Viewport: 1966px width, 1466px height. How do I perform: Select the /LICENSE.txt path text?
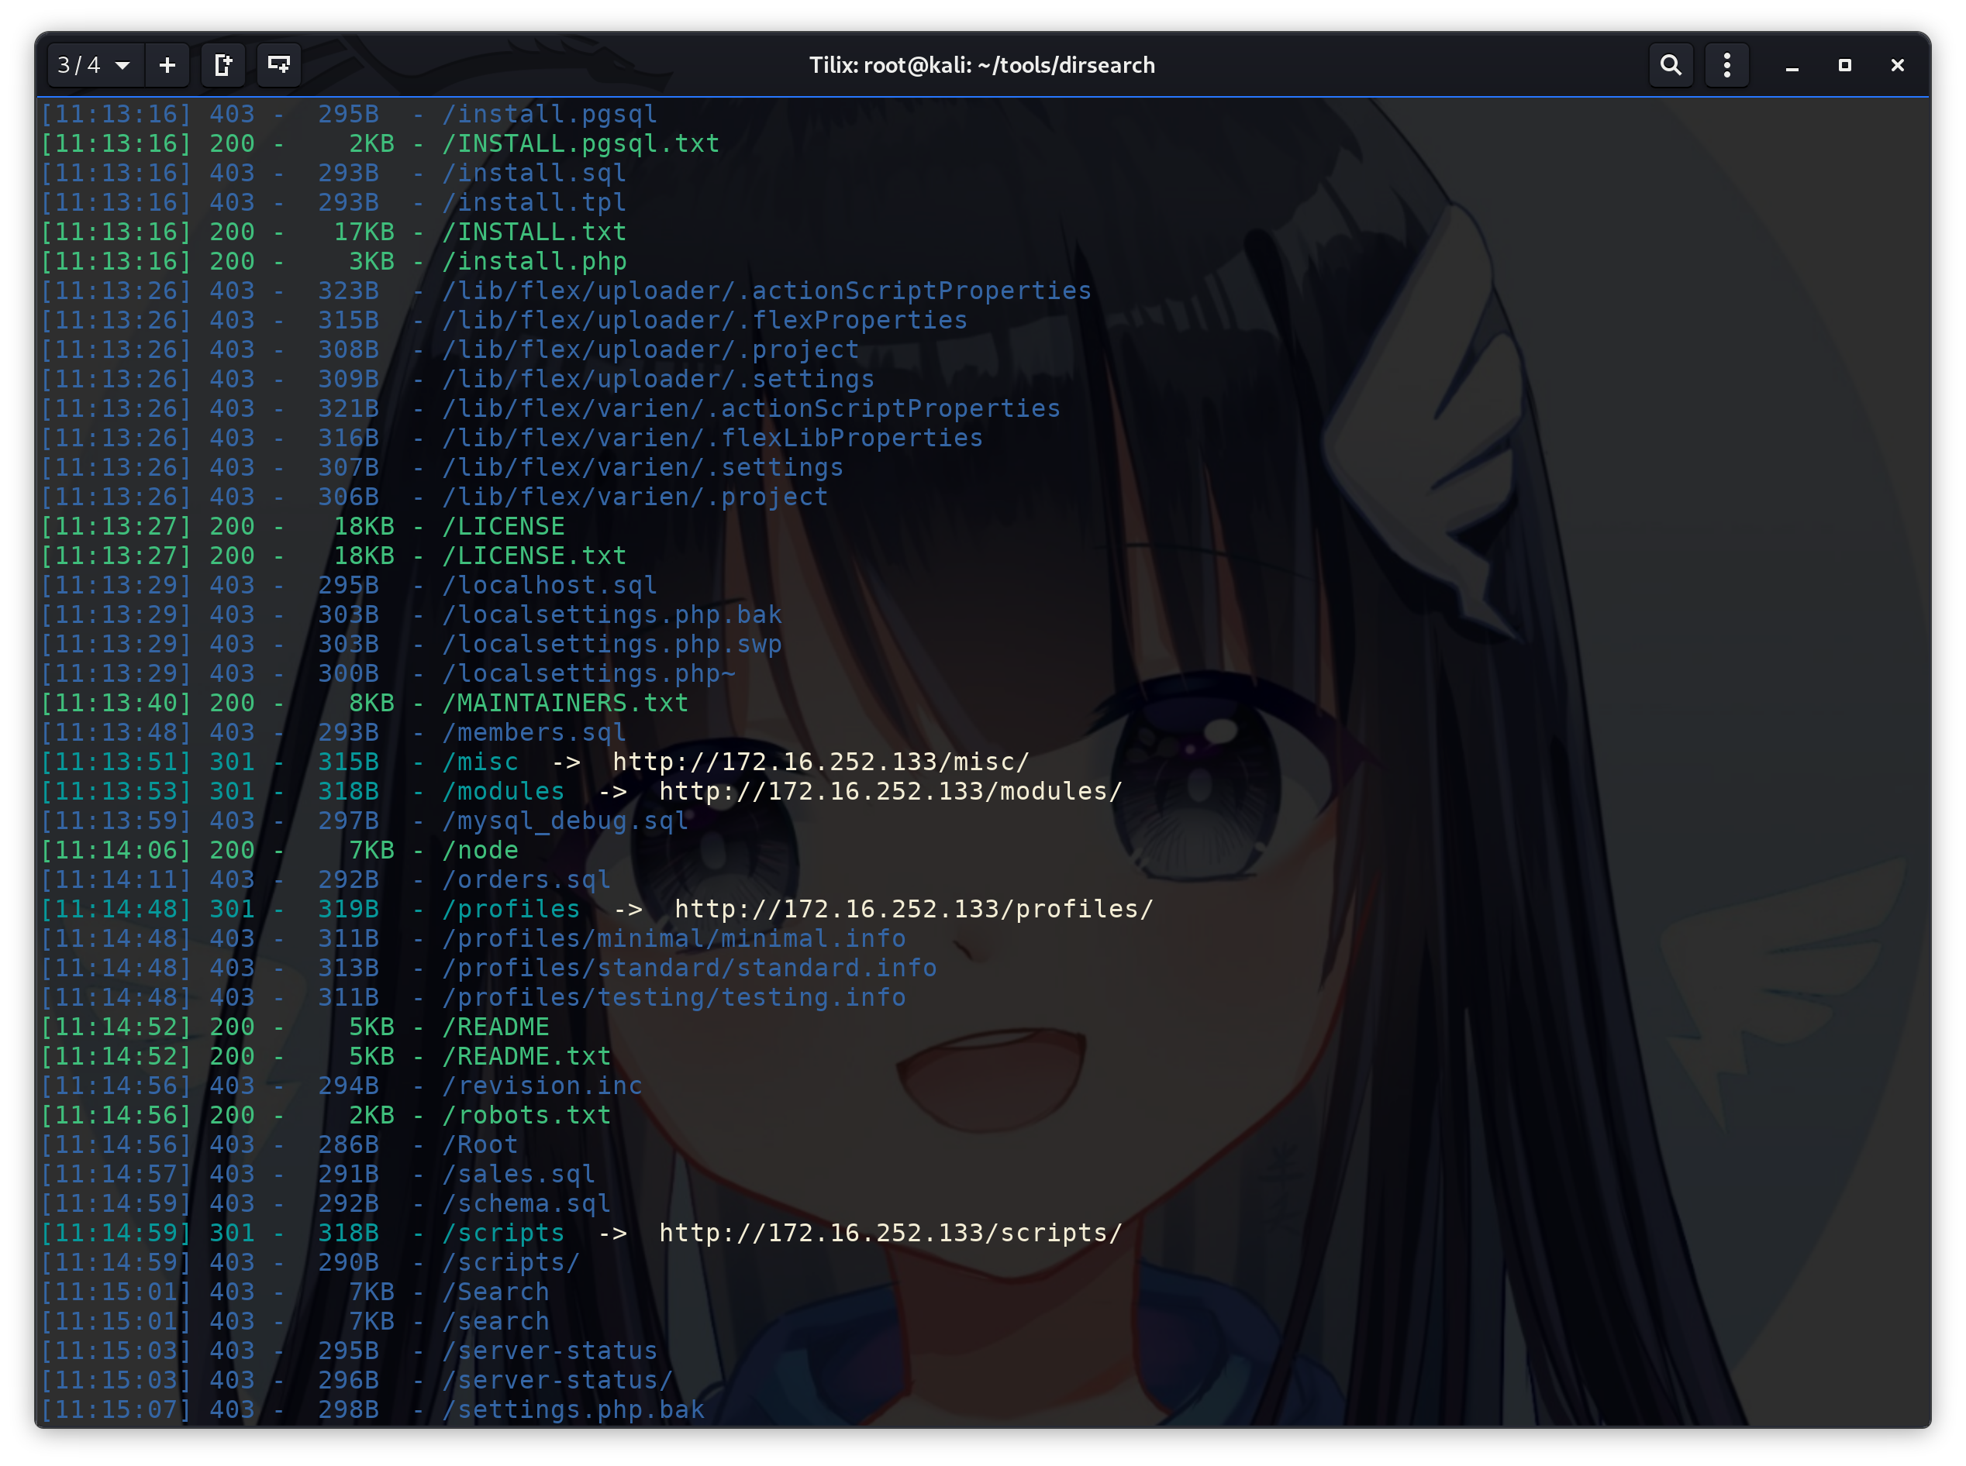(533, 556)
